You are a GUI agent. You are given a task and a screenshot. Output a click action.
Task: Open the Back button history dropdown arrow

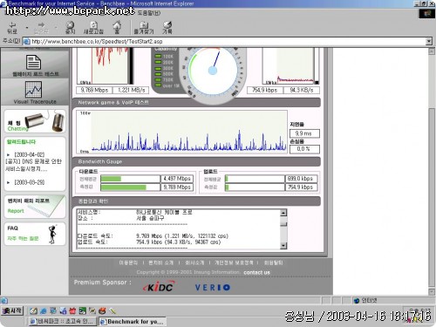(x=27, y=28)
